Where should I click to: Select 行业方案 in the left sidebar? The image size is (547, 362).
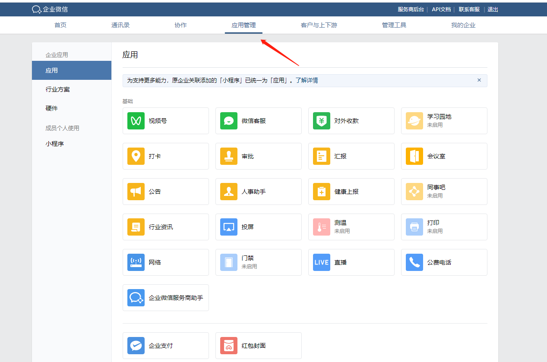(x=58, y=89)
